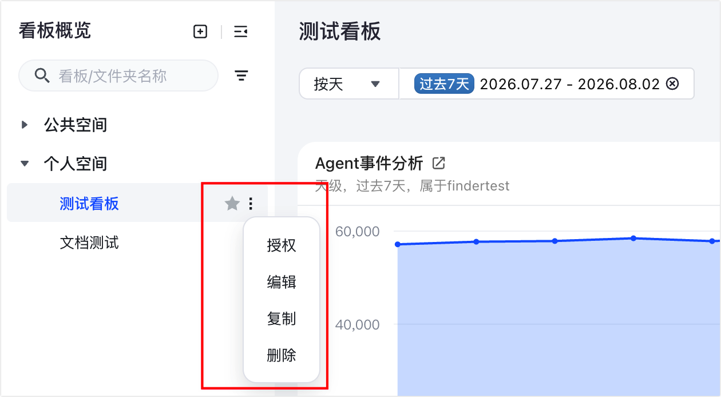Image resolution: width=721 pixels, height=397 pixels.
Task: Click the search magnifier icon
Action: point(42,76)
